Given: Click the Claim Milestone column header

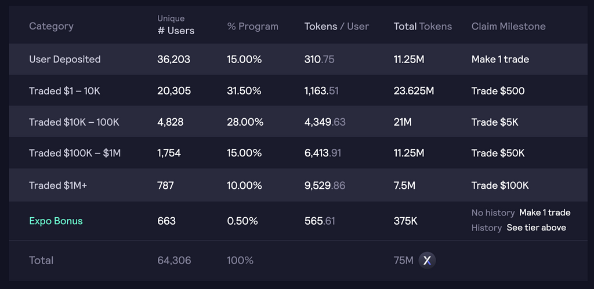Looking at the screenshot, I should [508, 26].
